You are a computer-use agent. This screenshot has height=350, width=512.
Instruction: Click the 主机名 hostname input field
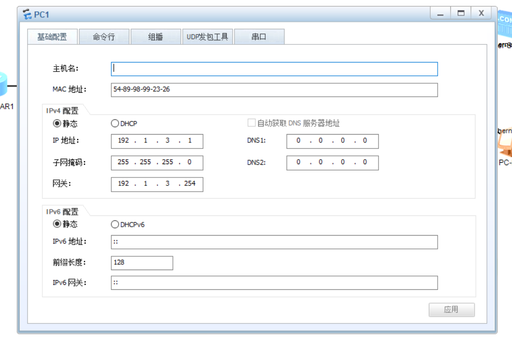point(274,69)
